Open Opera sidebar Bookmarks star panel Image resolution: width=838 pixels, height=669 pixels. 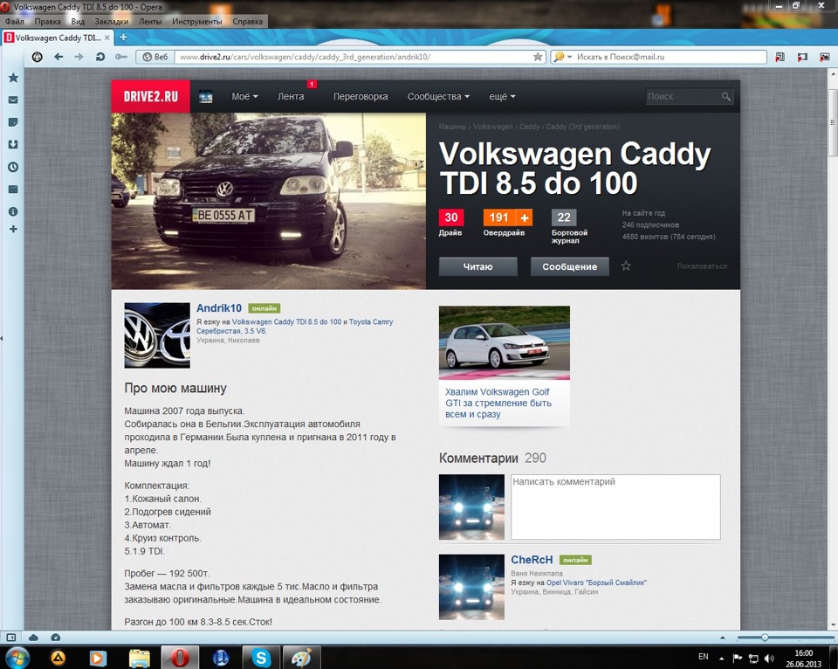tap(13, 78)
